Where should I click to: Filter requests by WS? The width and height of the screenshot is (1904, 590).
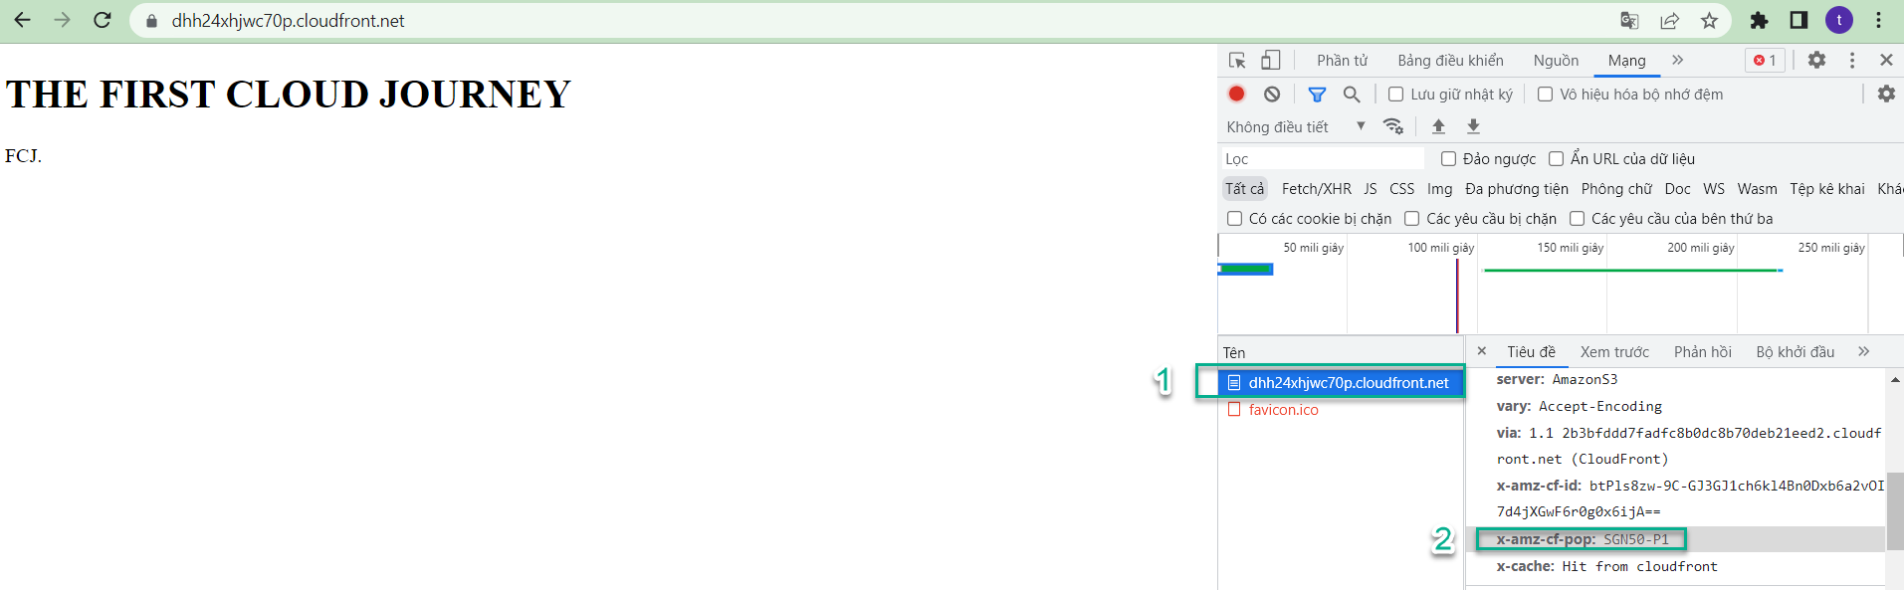pos(1714,189)
